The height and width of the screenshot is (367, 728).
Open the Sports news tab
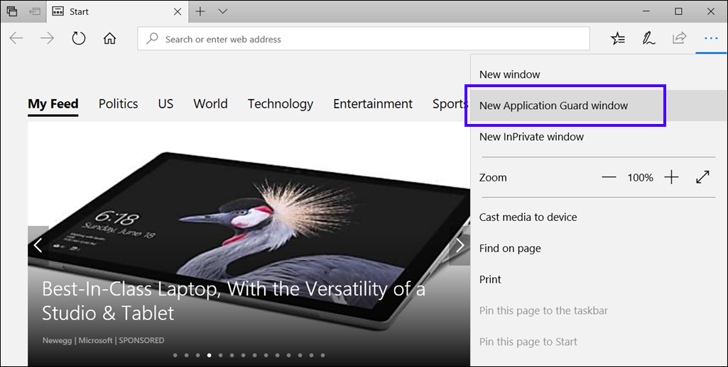coord(450,104)
